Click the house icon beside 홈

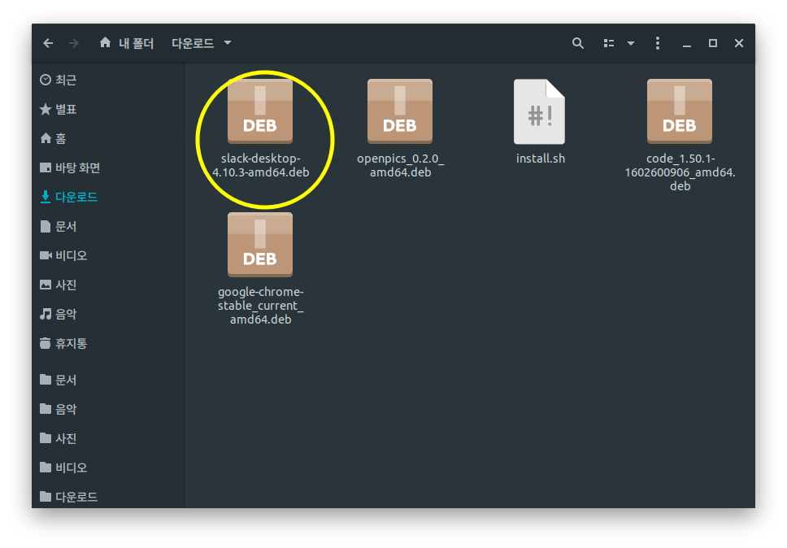pos(46,138)
